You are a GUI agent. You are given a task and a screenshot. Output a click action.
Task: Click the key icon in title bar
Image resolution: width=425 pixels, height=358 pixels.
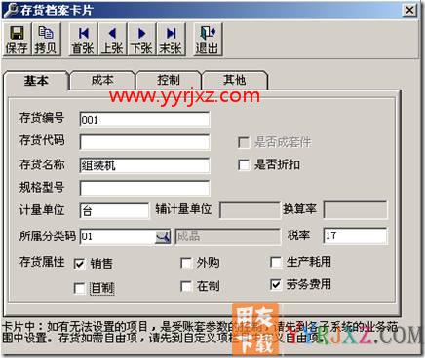coord(10,10)
